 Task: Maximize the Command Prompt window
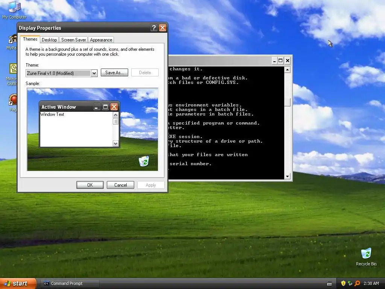coord(280,61)
